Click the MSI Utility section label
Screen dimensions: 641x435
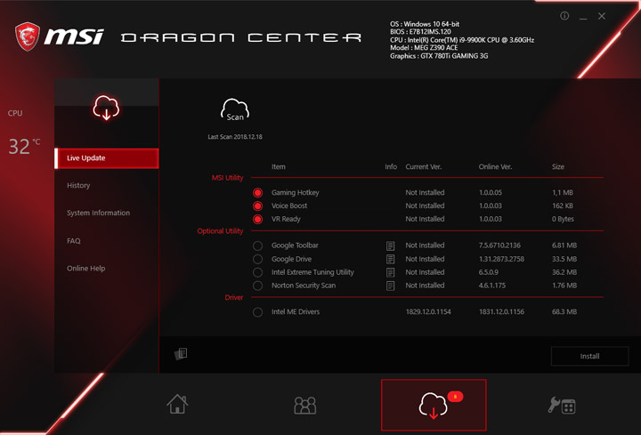[227, 178]
